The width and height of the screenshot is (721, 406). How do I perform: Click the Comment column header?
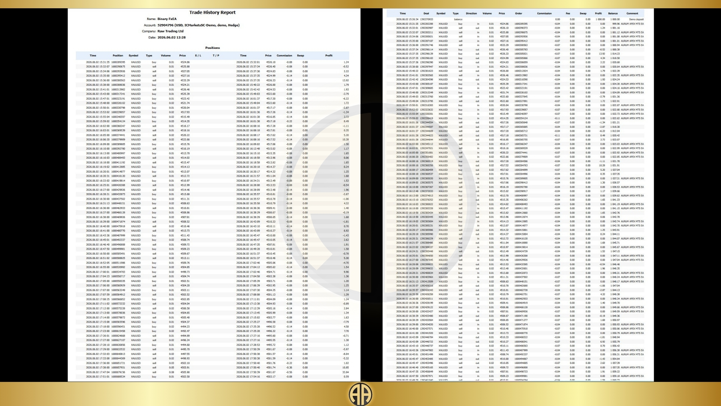click(x=632, y=14)
